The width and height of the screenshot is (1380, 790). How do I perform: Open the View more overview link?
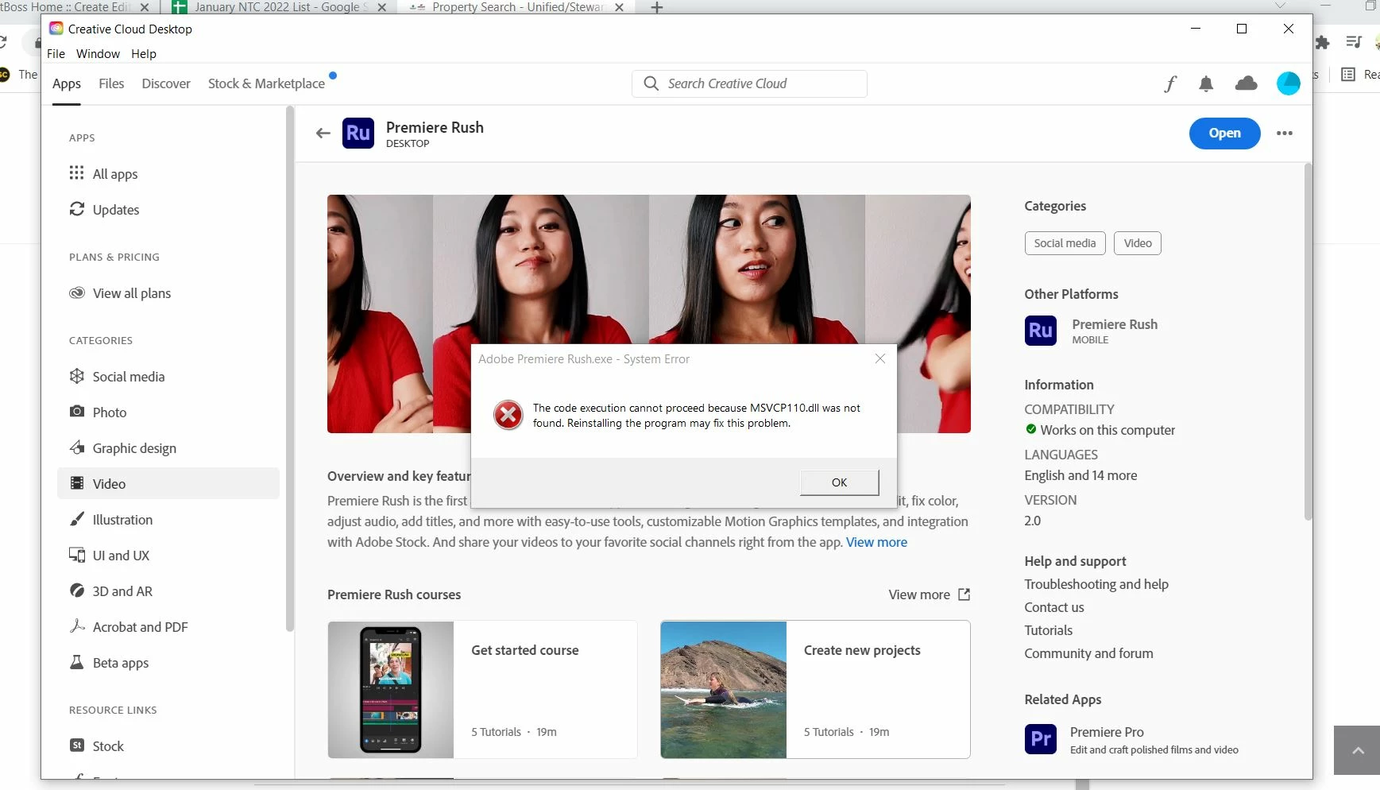[x=876, y=542]
